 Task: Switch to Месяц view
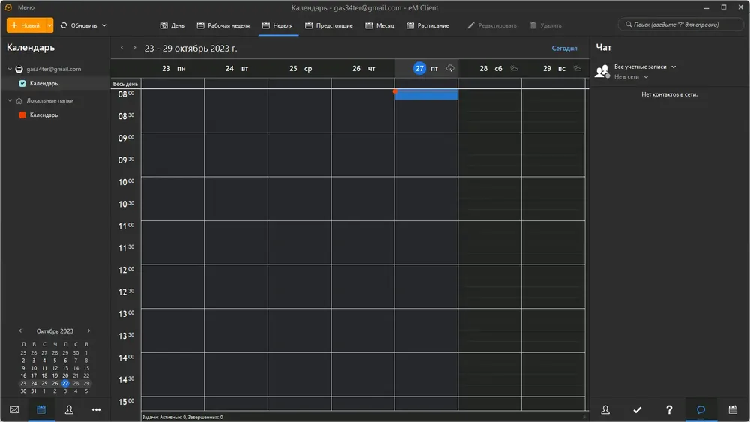coord(379,25)
